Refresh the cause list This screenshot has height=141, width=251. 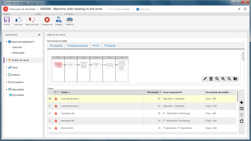tap(242, 121)
